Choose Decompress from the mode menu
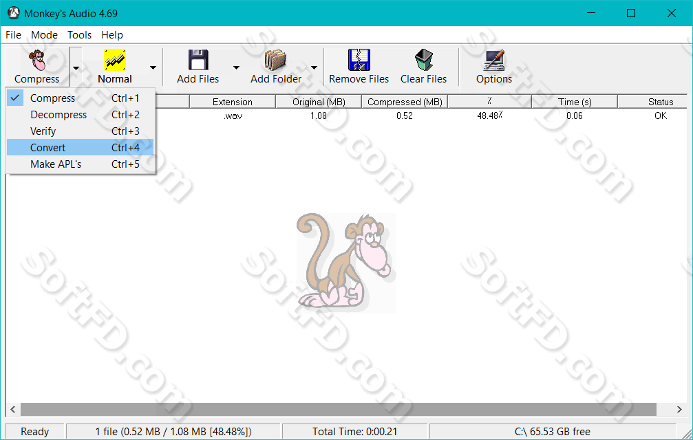 80,115
